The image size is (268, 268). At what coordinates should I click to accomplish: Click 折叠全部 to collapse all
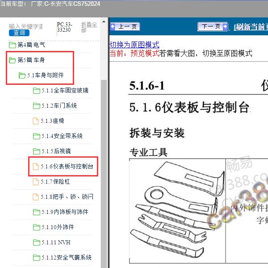click(x=89, y=27)
